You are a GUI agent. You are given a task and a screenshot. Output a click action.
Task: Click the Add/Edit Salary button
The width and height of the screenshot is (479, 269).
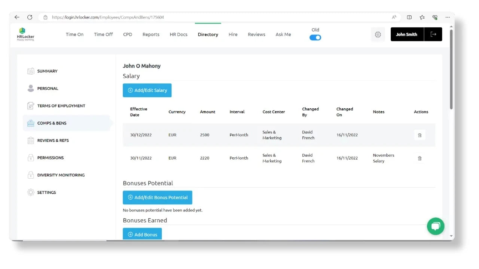(147, 90)
